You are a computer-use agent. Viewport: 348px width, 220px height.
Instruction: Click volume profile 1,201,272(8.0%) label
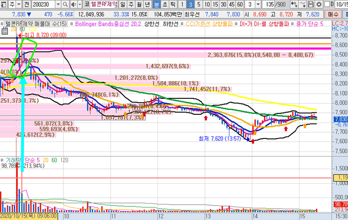(136, 78)
